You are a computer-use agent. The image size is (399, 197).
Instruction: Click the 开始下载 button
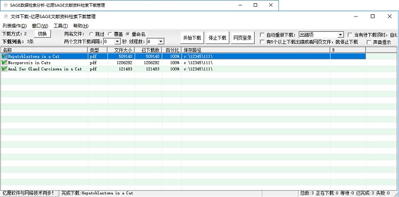coord(192,38)
